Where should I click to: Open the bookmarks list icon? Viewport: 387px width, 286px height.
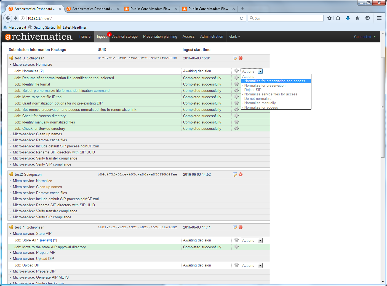click(x=338, y=18)
